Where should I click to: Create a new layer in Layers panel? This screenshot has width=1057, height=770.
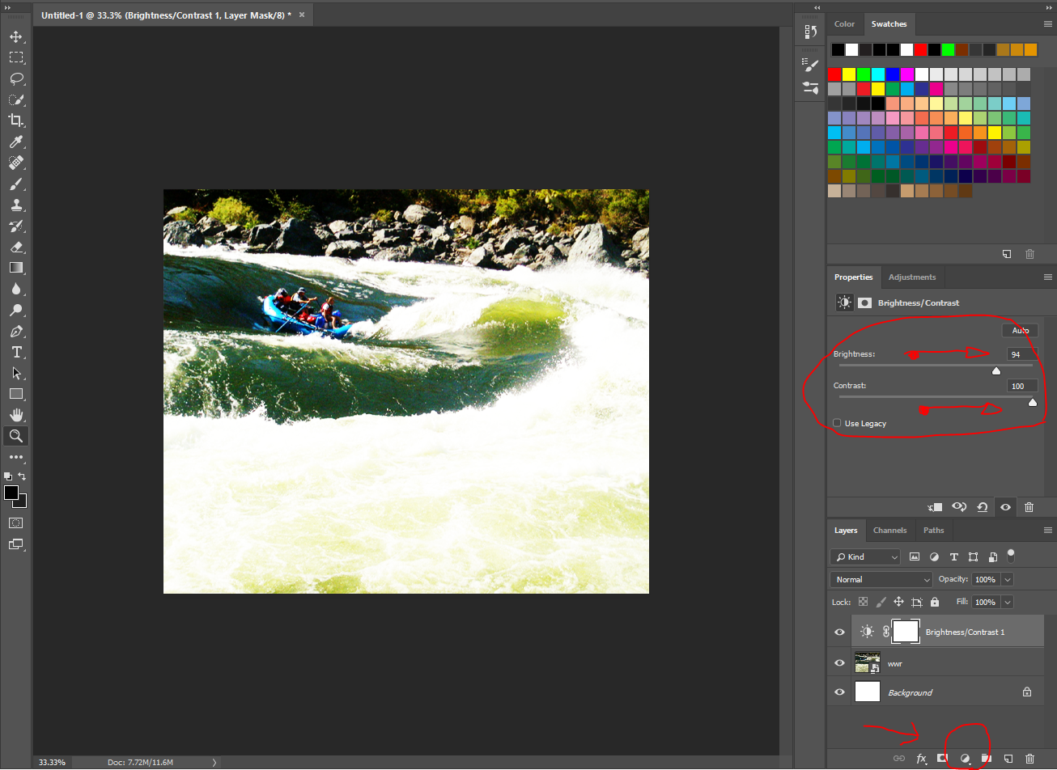tap(1008, 759)
